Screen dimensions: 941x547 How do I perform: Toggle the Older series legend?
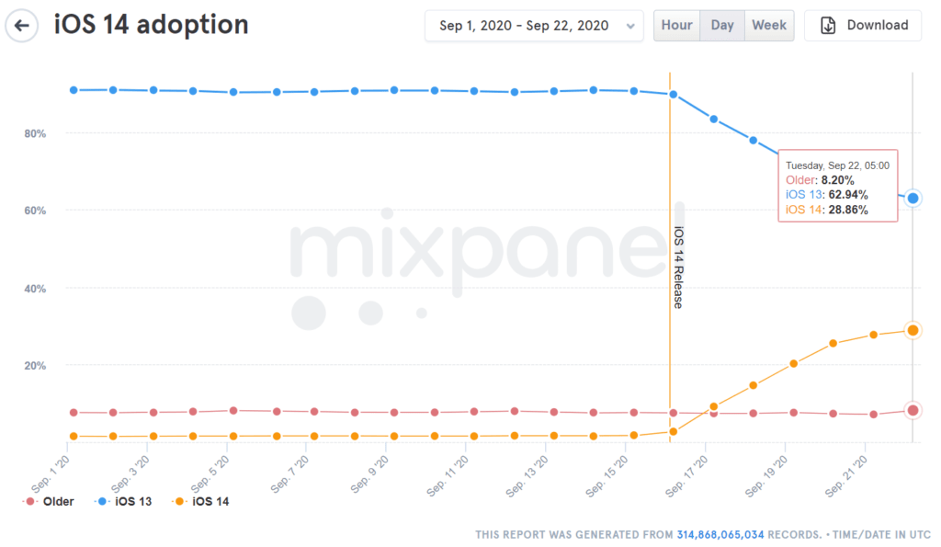(50, 502)
